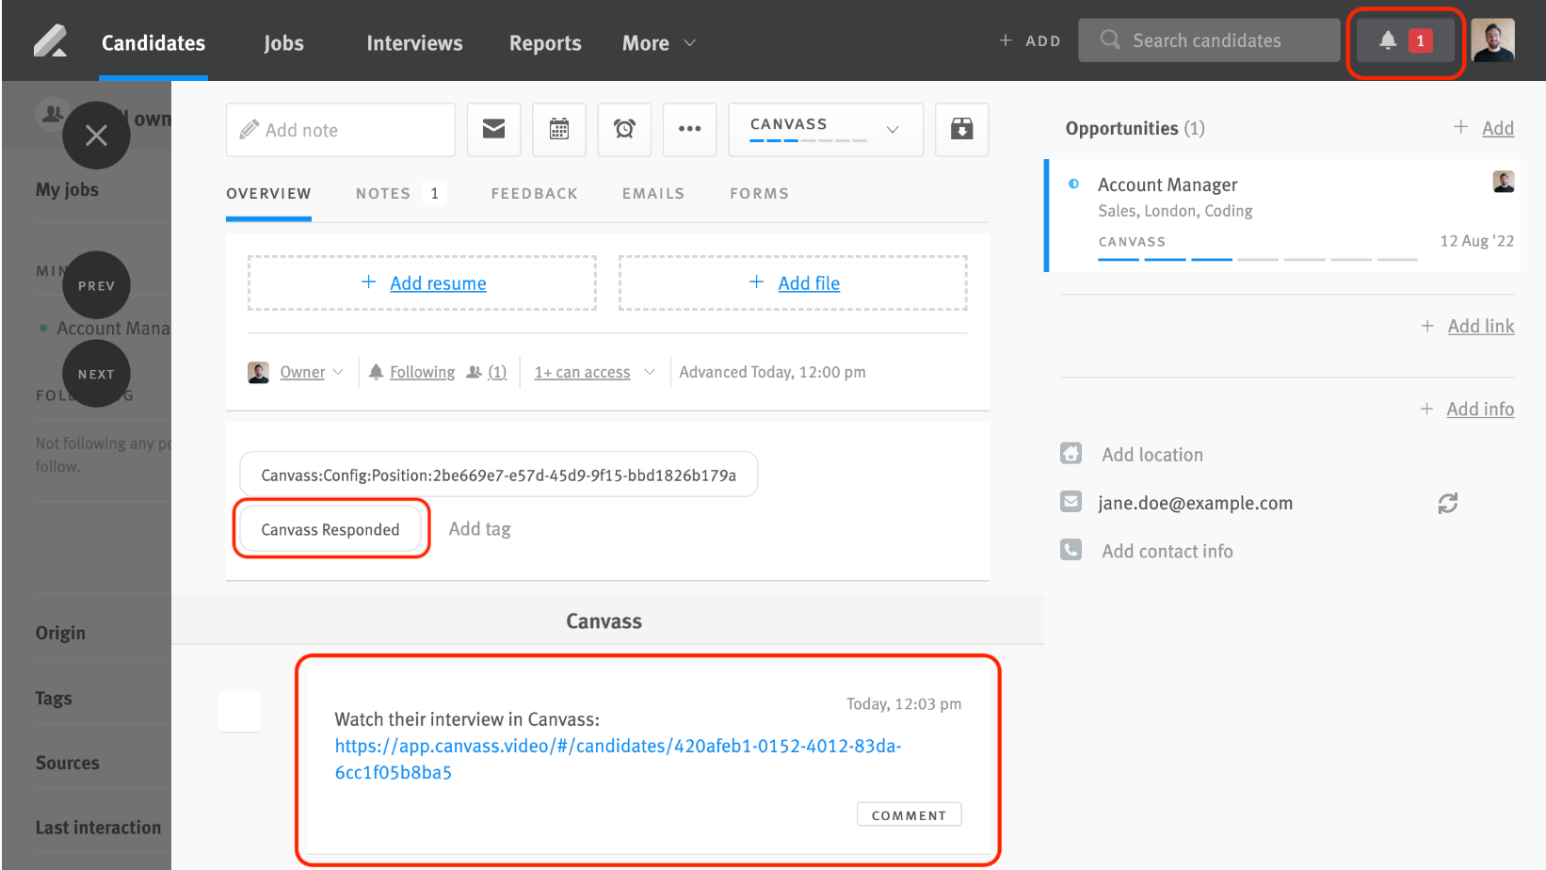Click the Add tag field
The image size is (1546, 870).
(479, 529)
